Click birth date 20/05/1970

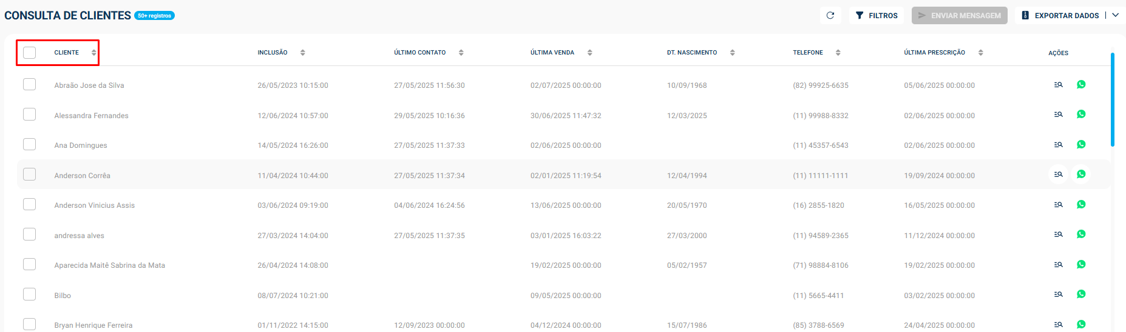[x=687, y=205]
